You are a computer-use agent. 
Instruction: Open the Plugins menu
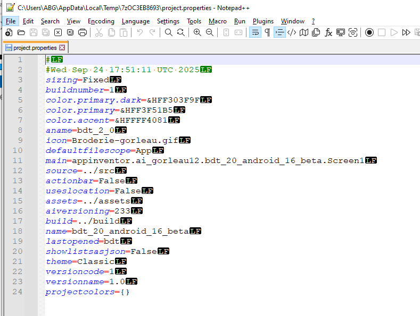point(263,21)
